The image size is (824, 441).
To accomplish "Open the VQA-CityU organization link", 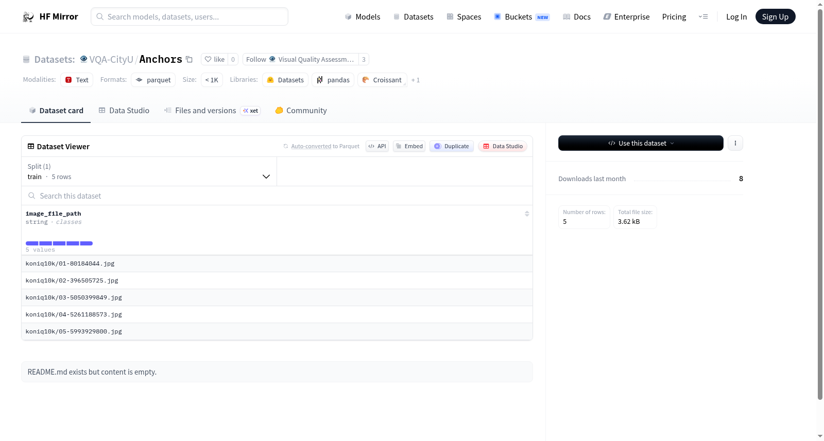I will (111, 60).
